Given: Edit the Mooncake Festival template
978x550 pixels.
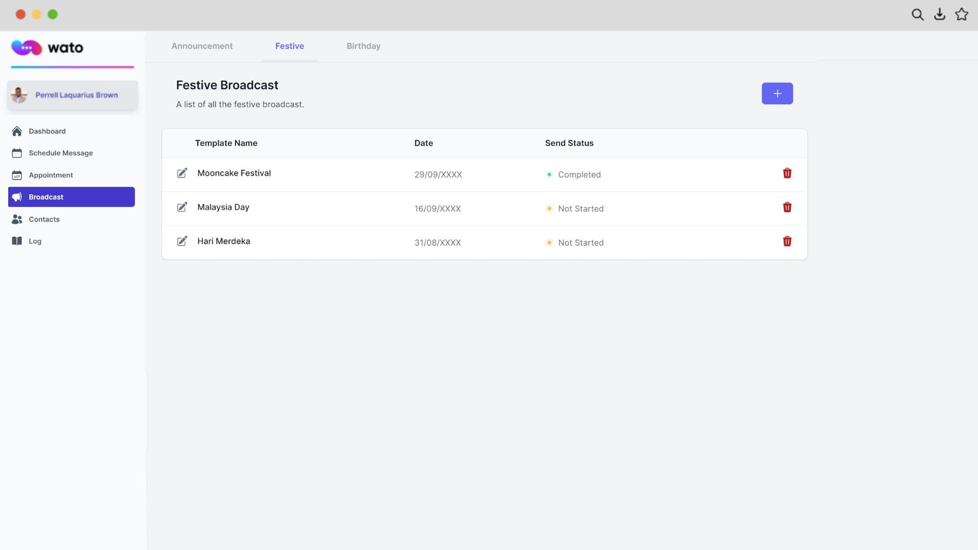Looking at the screenshot, I should pyautogui.click(x=182, y=173).
